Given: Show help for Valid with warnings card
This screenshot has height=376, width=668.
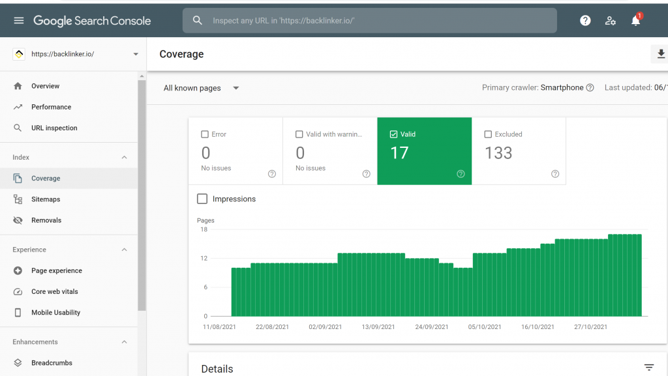Looking at the screenshot, I should pos(367,173).
